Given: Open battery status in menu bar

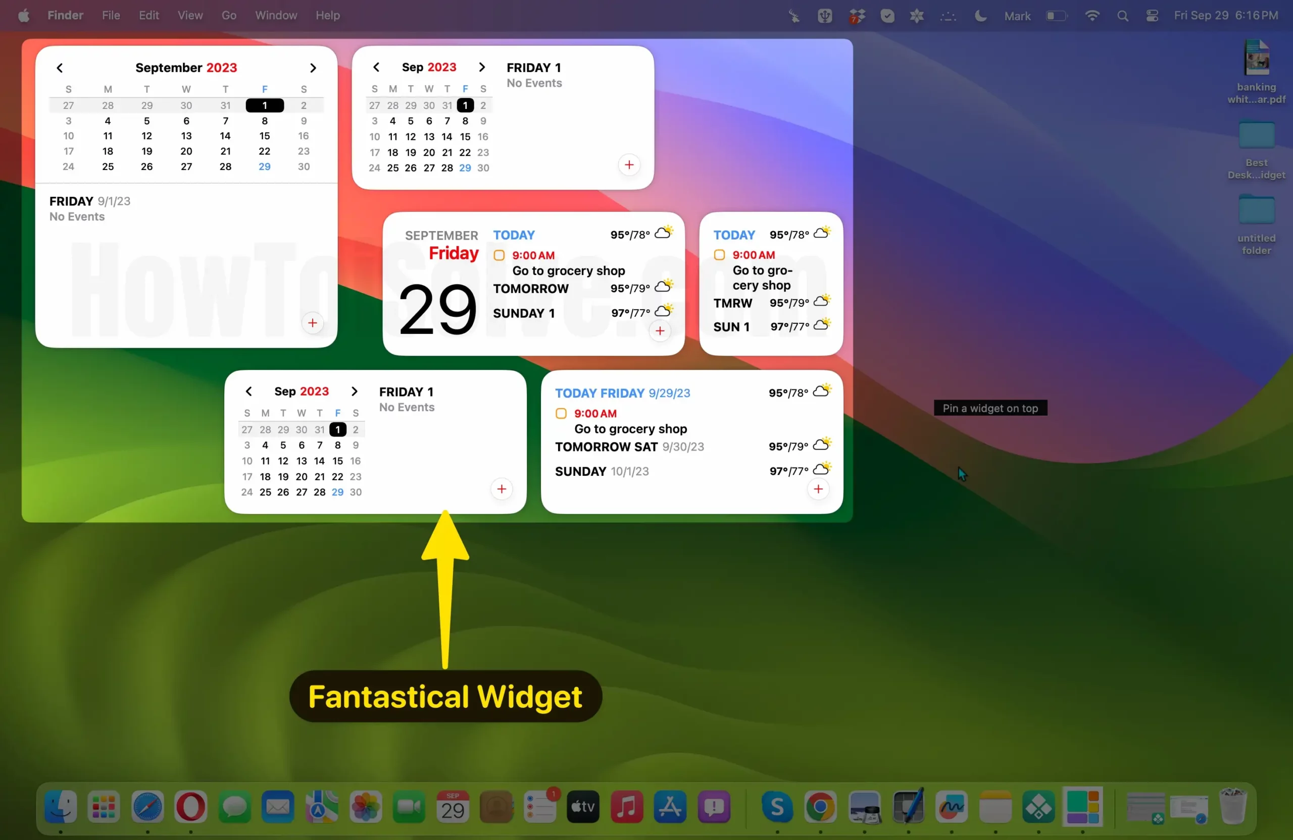Looking at the screenshot, I should [x=1056, y=16].
